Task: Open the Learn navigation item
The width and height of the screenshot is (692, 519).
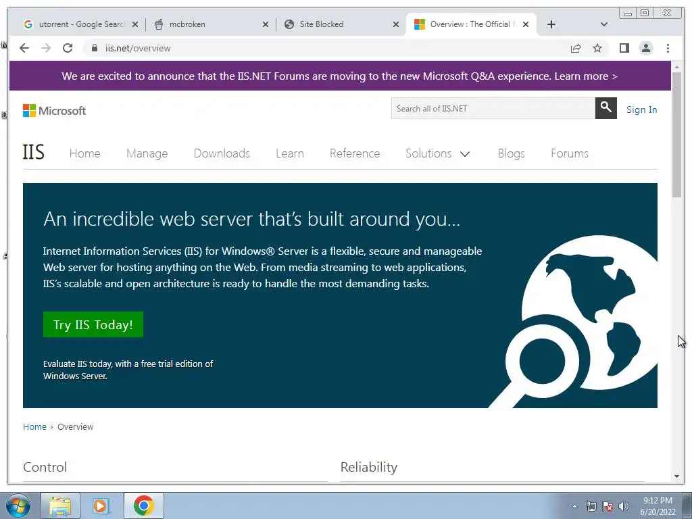Action: coord(289,153)
